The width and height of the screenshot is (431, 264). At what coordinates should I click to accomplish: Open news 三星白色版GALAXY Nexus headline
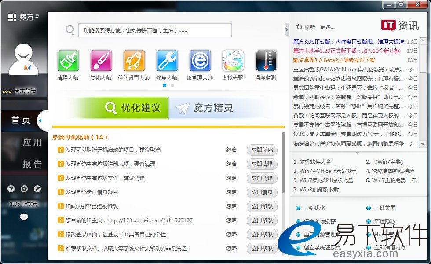click(x=348, y=70)
